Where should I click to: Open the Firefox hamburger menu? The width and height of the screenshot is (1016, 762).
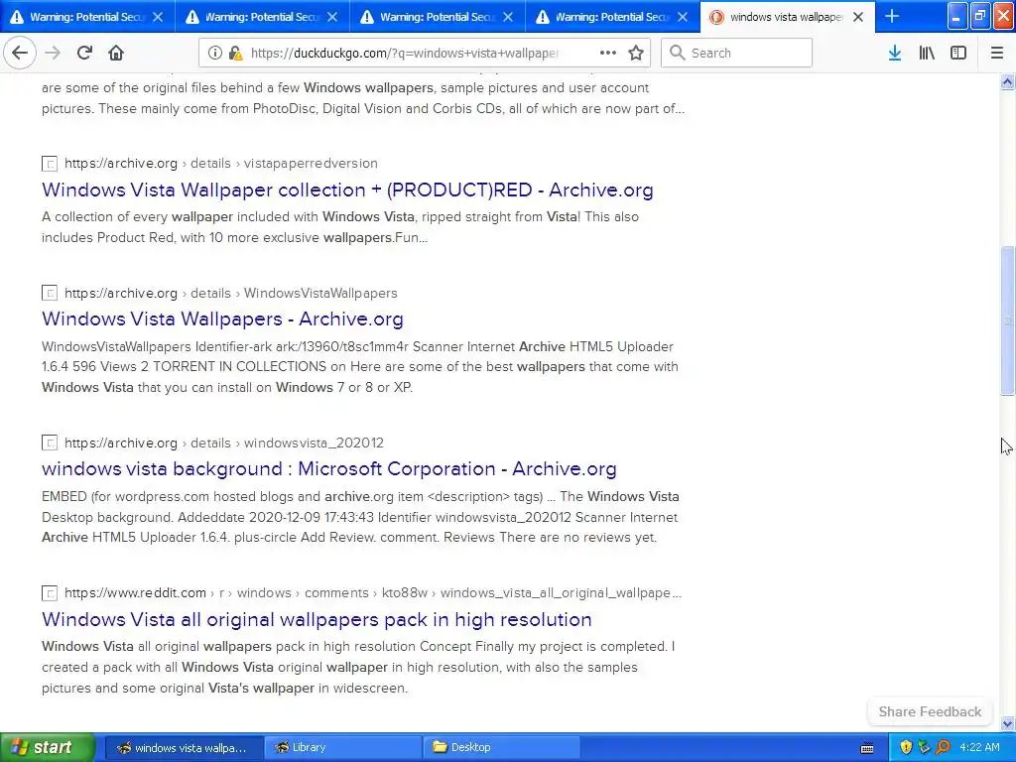997,53
